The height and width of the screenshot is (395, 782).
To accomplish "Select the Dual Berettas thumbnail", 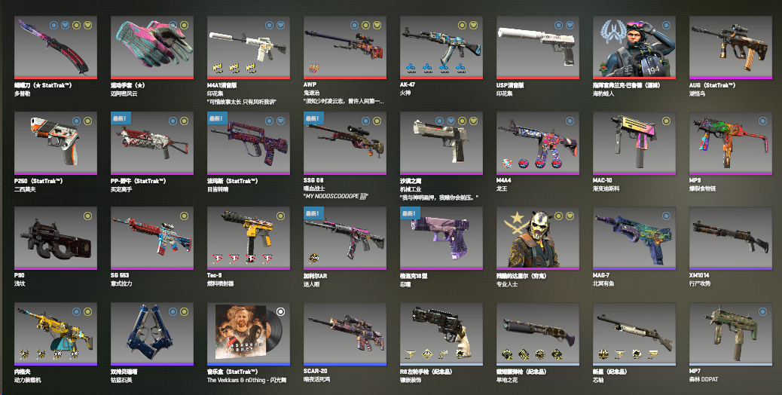I will [x=152, y=333].
